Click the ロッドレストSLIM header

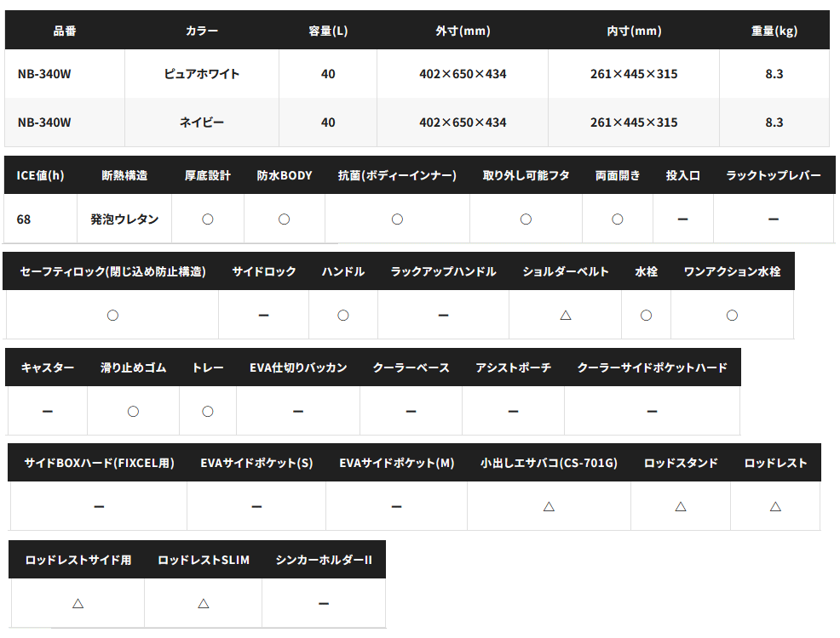coord(204,560)
